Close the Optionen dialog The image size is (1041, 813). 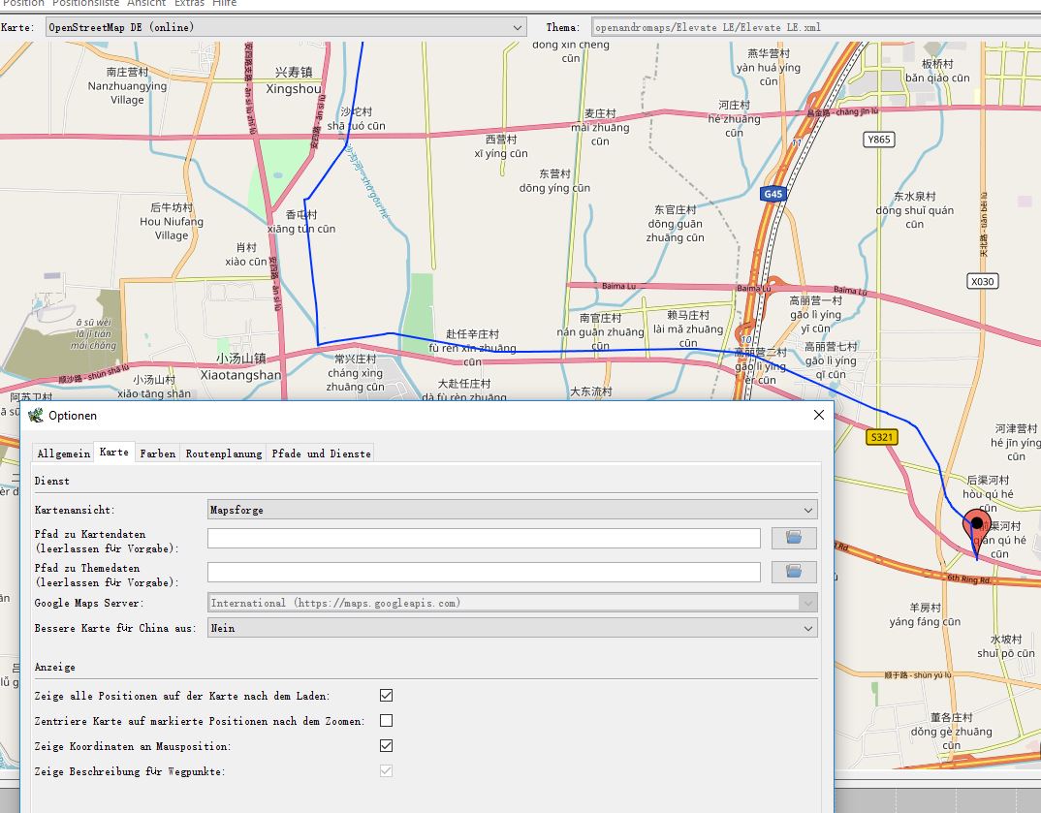(818, 415)
